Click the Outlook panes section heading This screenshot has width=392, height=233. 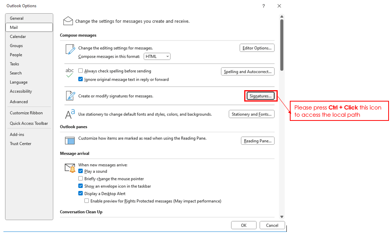(74, 127)
